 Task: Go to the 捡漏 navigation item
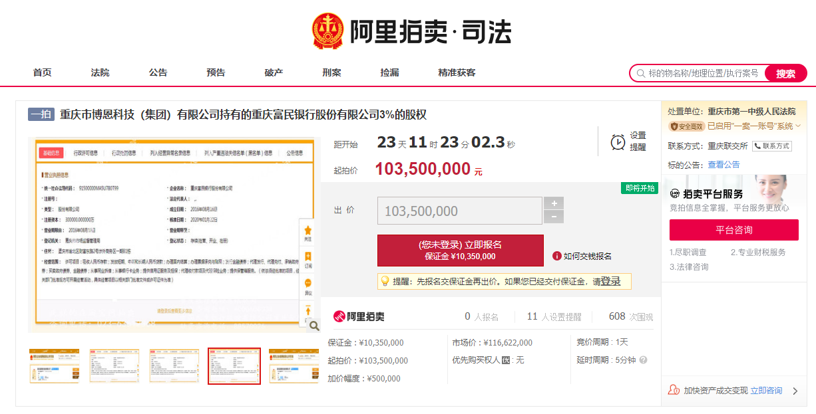point(390,72)
